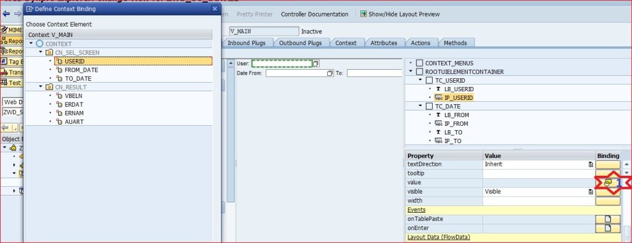The image size is (632, 243).
Task: Switch to the Outbound Plugs tab
Action: tap(301, 43)
